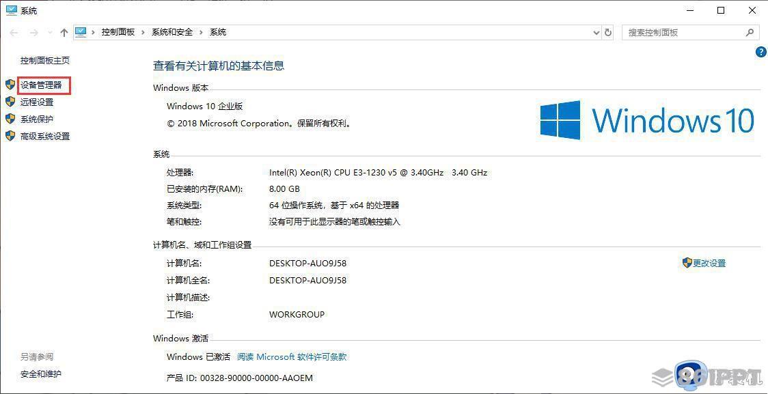Click 更改设置 link
The width and height of the screenshot is (768, 394).
(709, 263)
